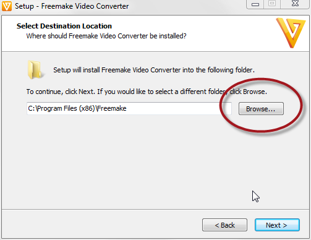Place cursor after 'Freemake' in path box
Screen dimensions: 311x240
click(127, 108)
